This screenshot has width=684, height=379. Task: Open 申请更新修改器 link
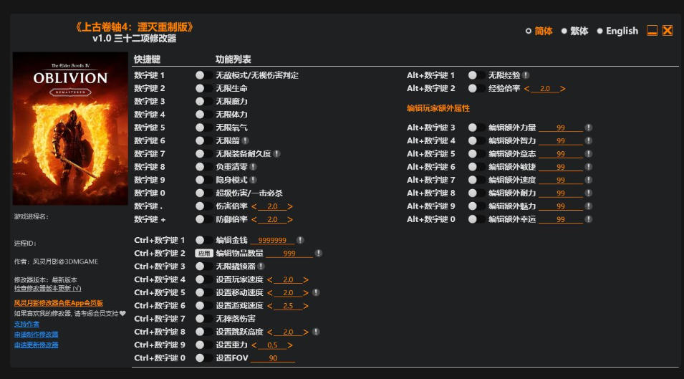(37, 345)
